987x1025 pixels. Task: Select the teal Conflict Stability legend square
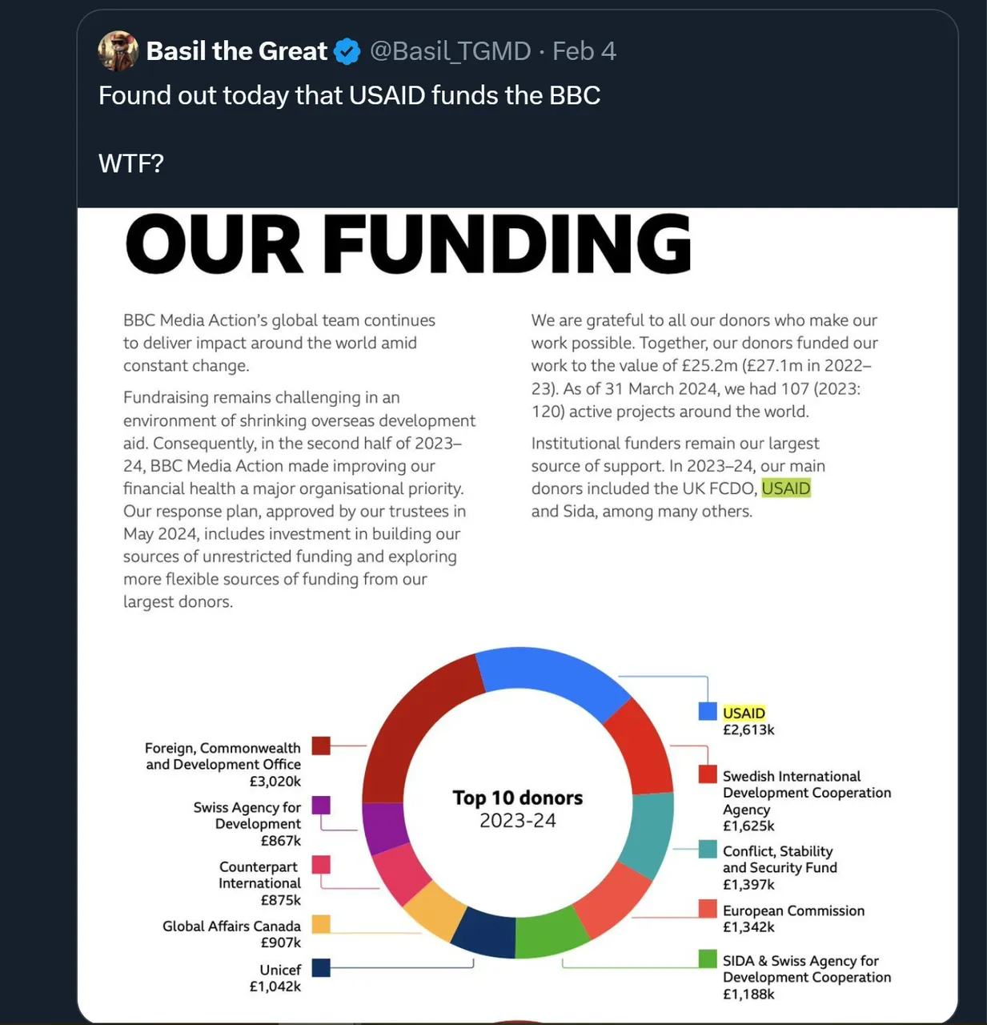point(708,849)
